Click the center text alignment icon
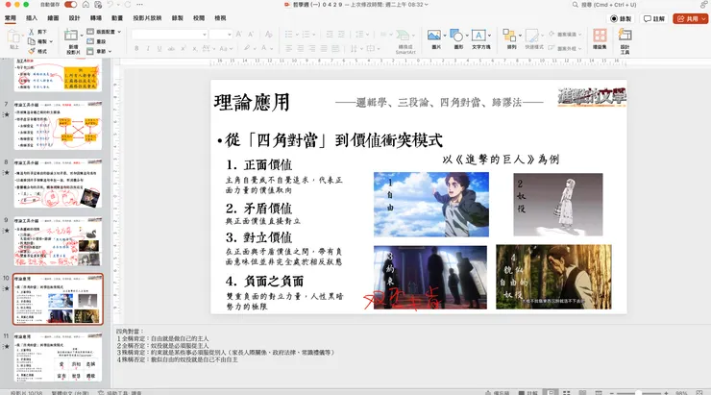Screen dimensions: 711x395 tap(301, 48)
